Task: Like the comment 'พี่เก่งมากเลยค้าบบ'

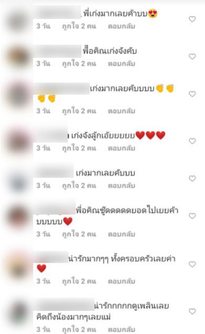Action: pos(192,19)
